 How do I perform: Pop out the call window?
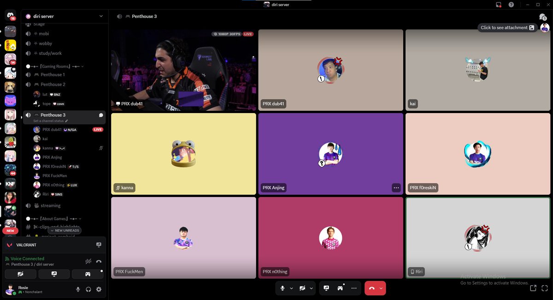click(533, 288)
